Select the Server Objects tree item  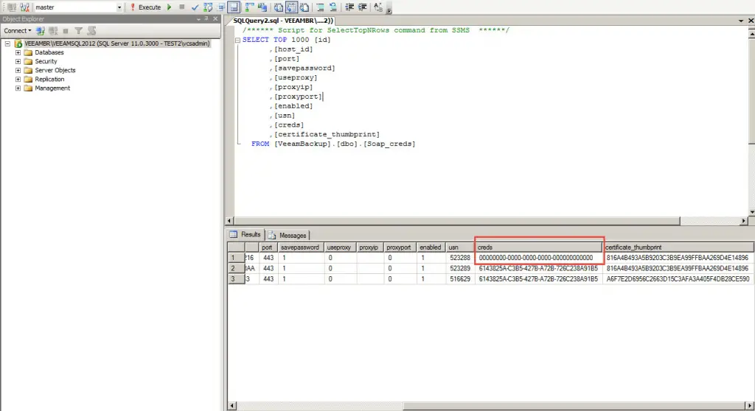(55, 70)
